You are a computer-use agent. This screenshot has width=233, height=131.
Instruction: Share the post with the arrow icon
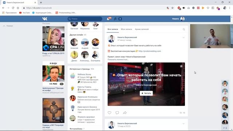(x=125, y=113)
